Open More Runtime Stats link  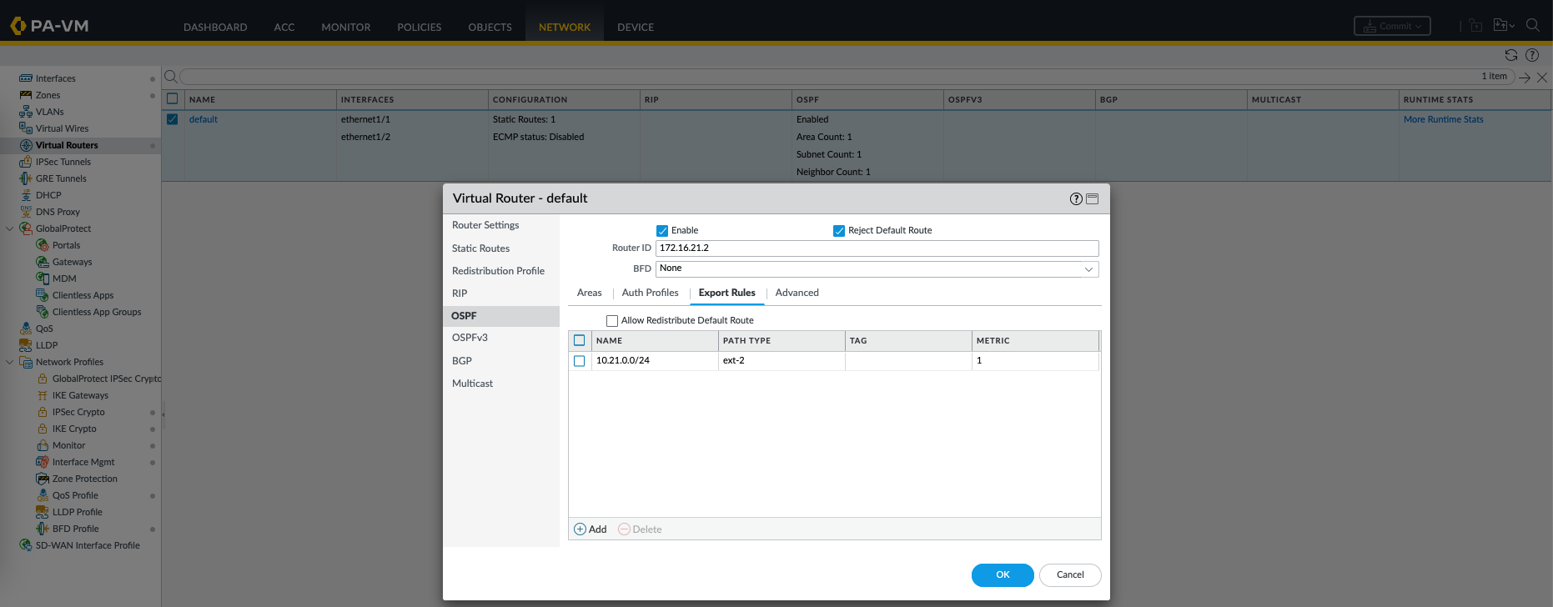pyautogui.click(x=1443, y=119)
